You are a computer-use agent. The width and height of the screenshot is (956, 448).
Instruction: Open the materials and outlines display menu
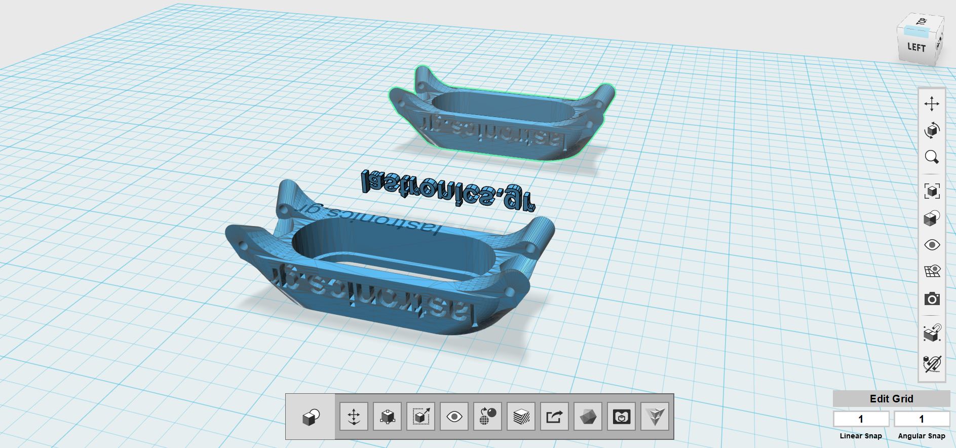pyautogui.click(x=931, y=218)
